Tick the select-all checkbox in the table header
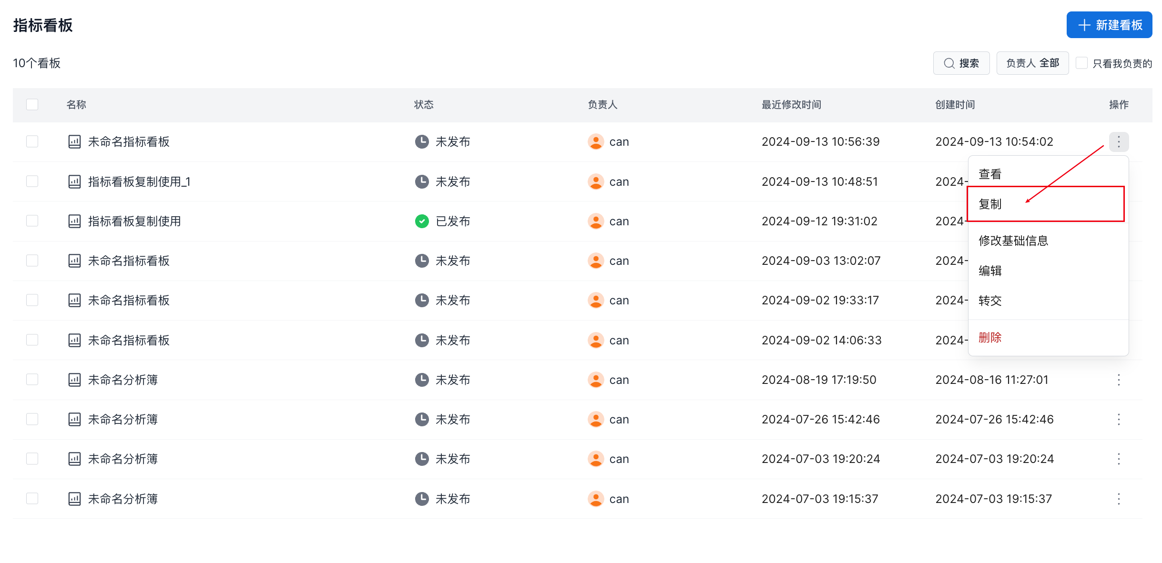 point(32,104)
